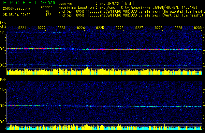Select the 0226 time marker

pyautogui.click(x=120, y=28)
